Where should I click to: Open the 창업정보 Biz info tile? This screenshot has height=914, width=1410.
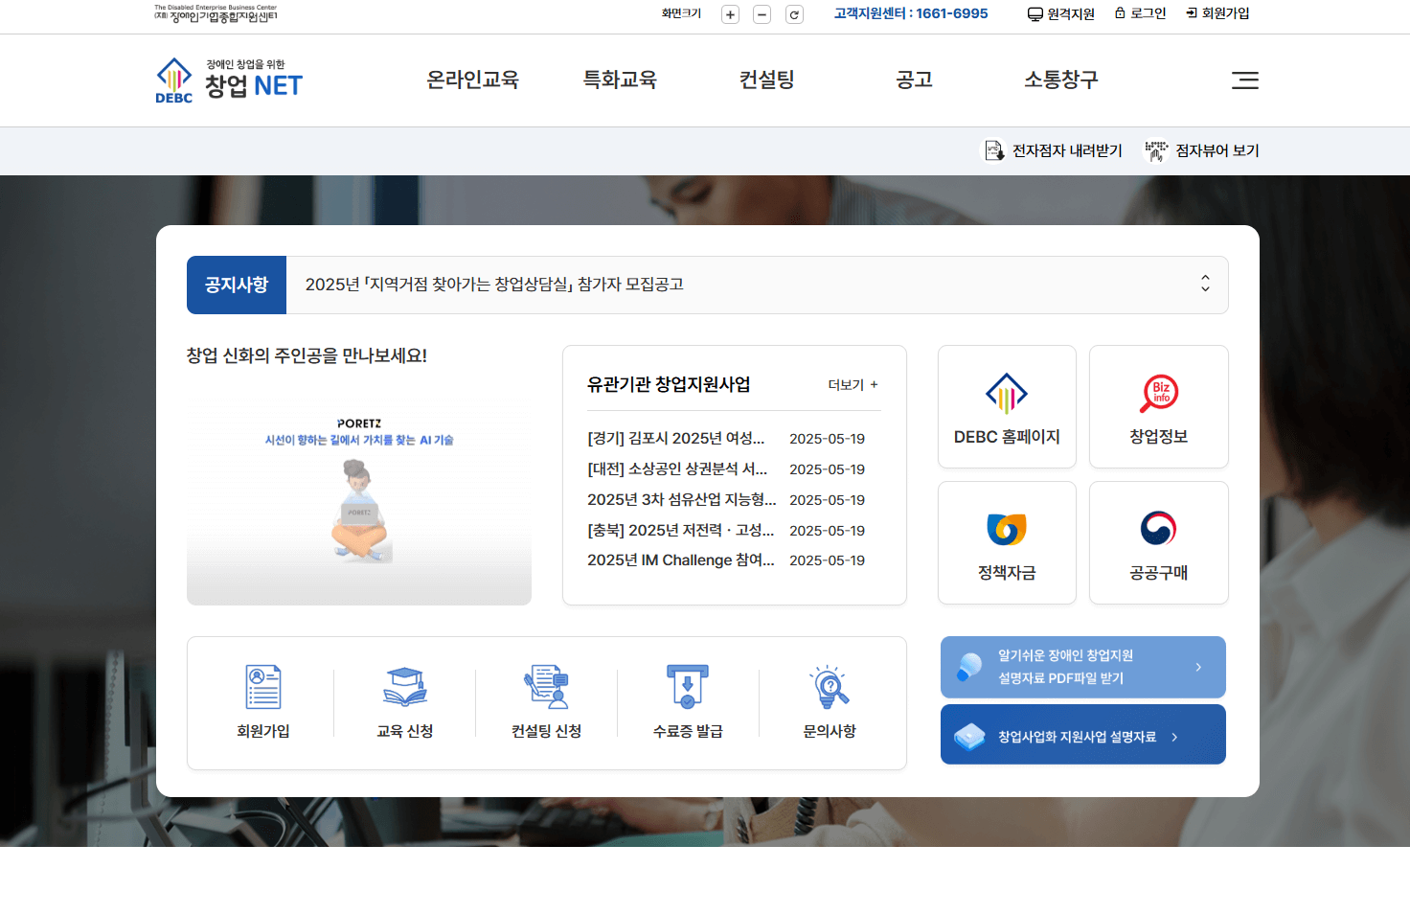pos(1159,406)
